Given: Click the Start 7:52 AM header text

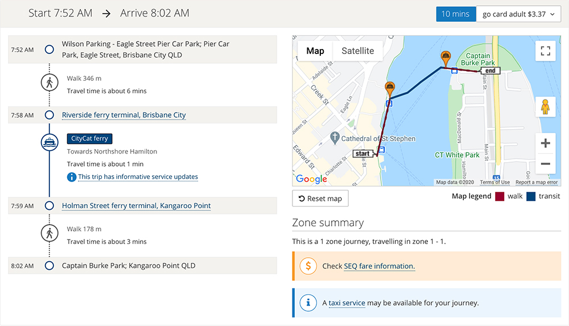Looking at the screenshot, I should click(60, 14).
